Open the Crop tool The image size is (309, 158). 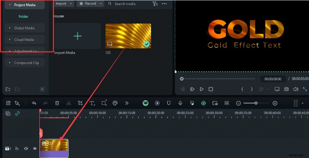(80, 103)
